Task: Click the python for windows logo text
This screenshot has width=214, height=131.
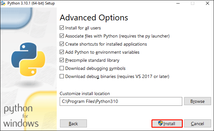Action: point(21,115)
